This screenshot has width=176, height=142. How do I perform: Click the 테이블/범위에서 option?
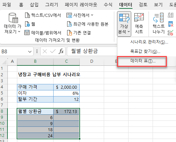click(x=43, y=33)
